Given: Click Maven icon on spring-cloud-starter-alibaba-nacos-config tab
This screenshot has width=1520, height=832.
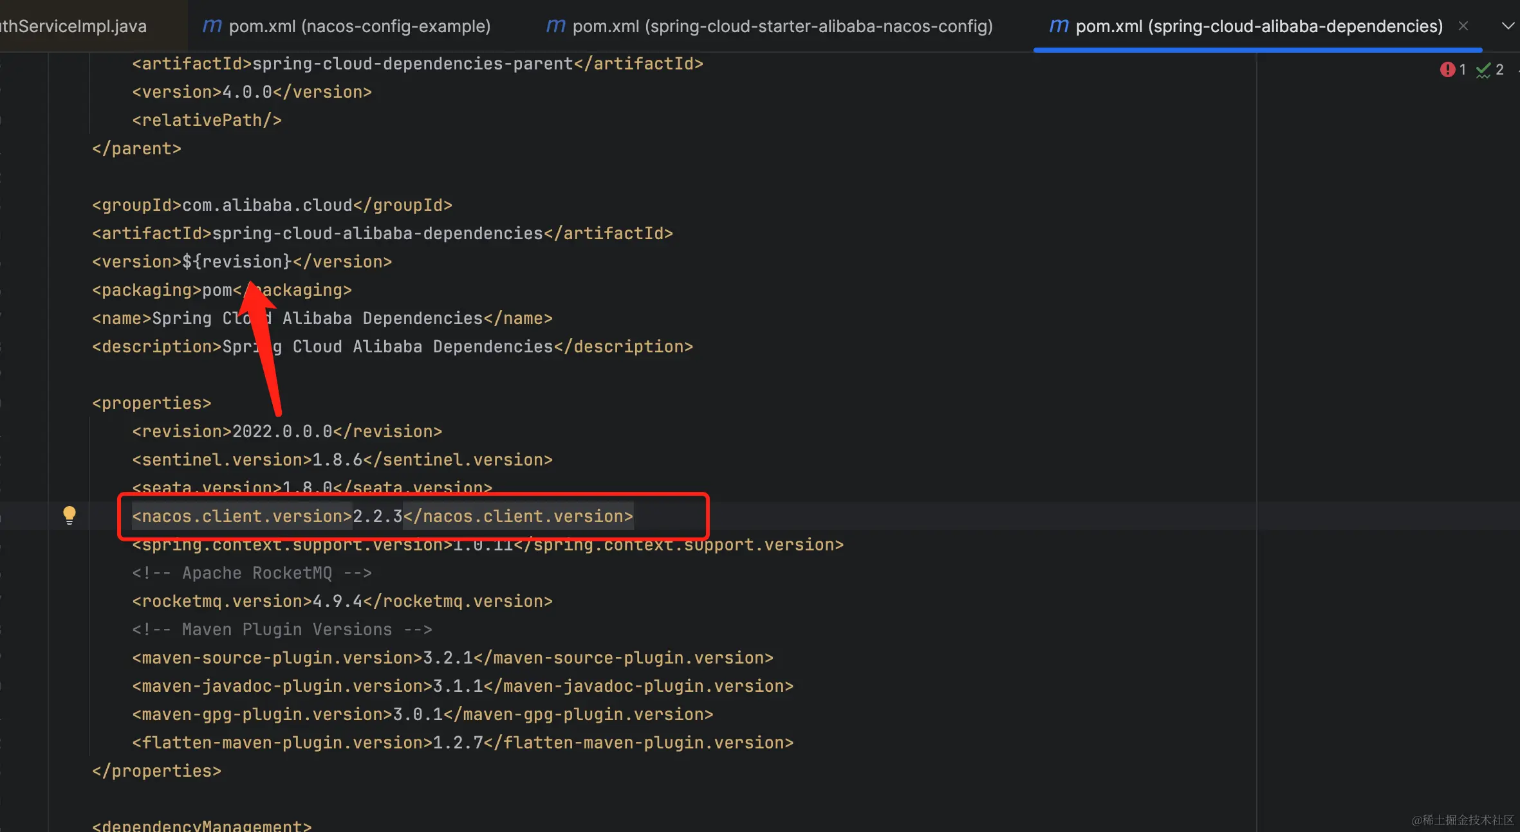Looking at the screenshot, I should [x=555, y=26].
